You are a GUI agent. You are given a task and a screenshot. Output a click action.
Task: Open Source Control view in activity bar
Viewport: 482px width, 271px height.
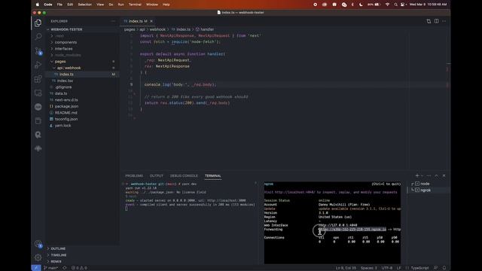[38, 51]
